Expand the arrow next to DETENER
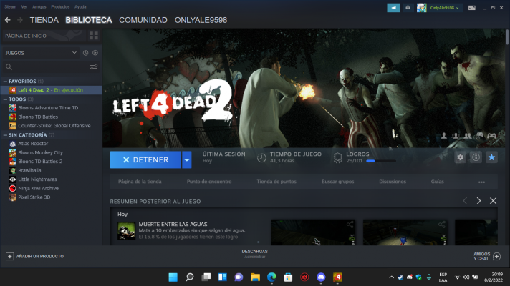 click(187, 159)
